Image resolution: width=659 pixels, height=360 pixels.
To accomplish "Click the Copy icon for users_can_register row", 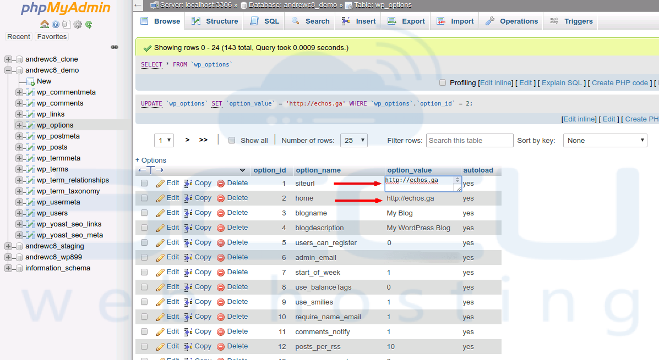I will point(188,242).
